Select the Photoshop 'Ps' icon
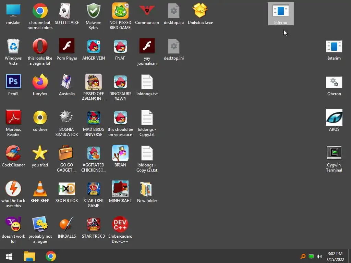Image resolution: width=351 pixels, height=263 pixels. click(x=13, y=82)
